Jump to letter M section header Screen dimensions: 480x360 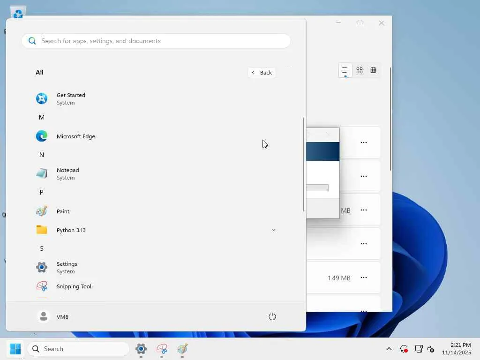pyautogui.click(x=42, y=117)
